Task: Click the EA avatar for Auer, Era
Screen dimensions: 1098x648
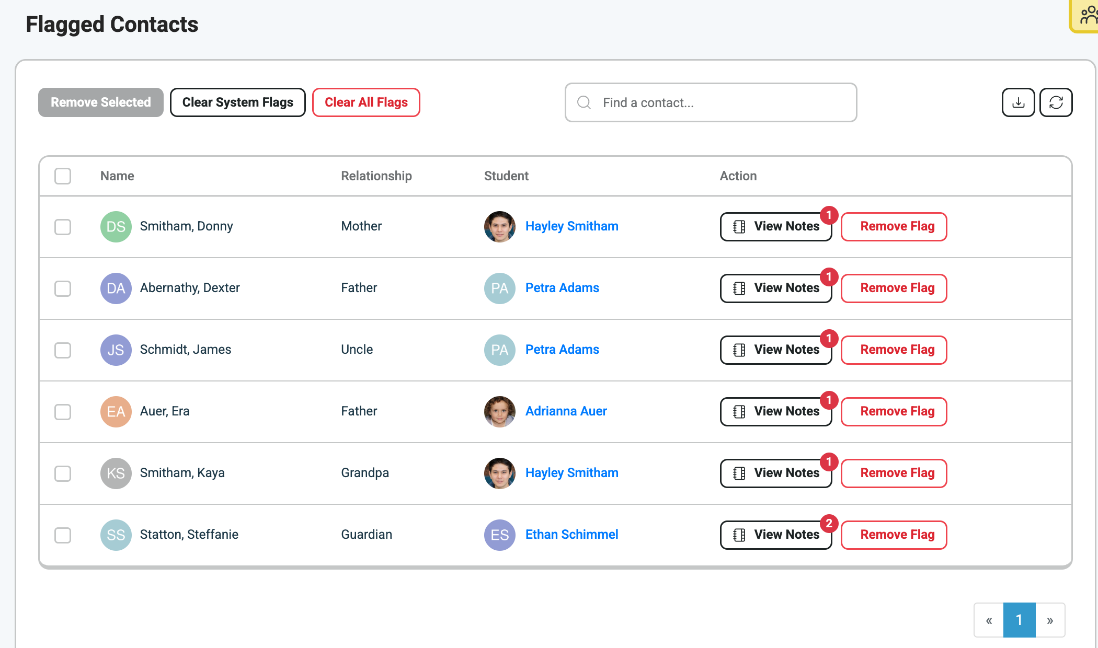Action: 116,411
